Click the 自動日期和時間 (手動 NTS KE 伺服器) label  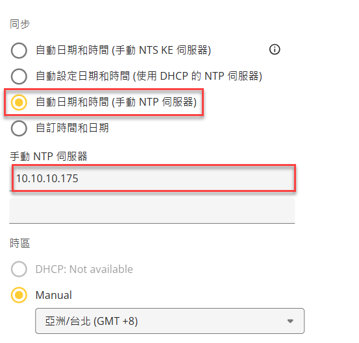[123, 50]
